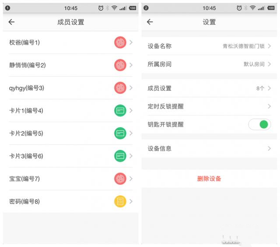Go back from 设置 screen
This screenshot has height=247, width=280.
coord(150,22)
